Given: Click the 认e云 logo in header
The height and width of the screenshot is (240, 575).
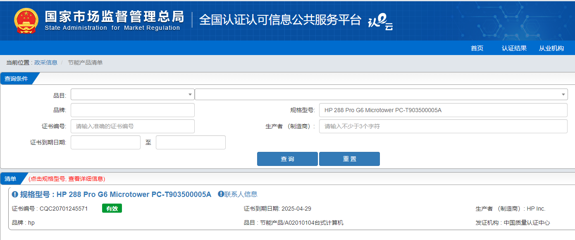Looking at the screenshot, I should pyautogui.click(x=380, y=22).
